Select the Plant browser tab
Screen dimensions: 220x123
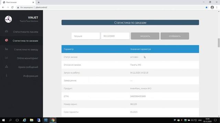[x=18, y=2]
